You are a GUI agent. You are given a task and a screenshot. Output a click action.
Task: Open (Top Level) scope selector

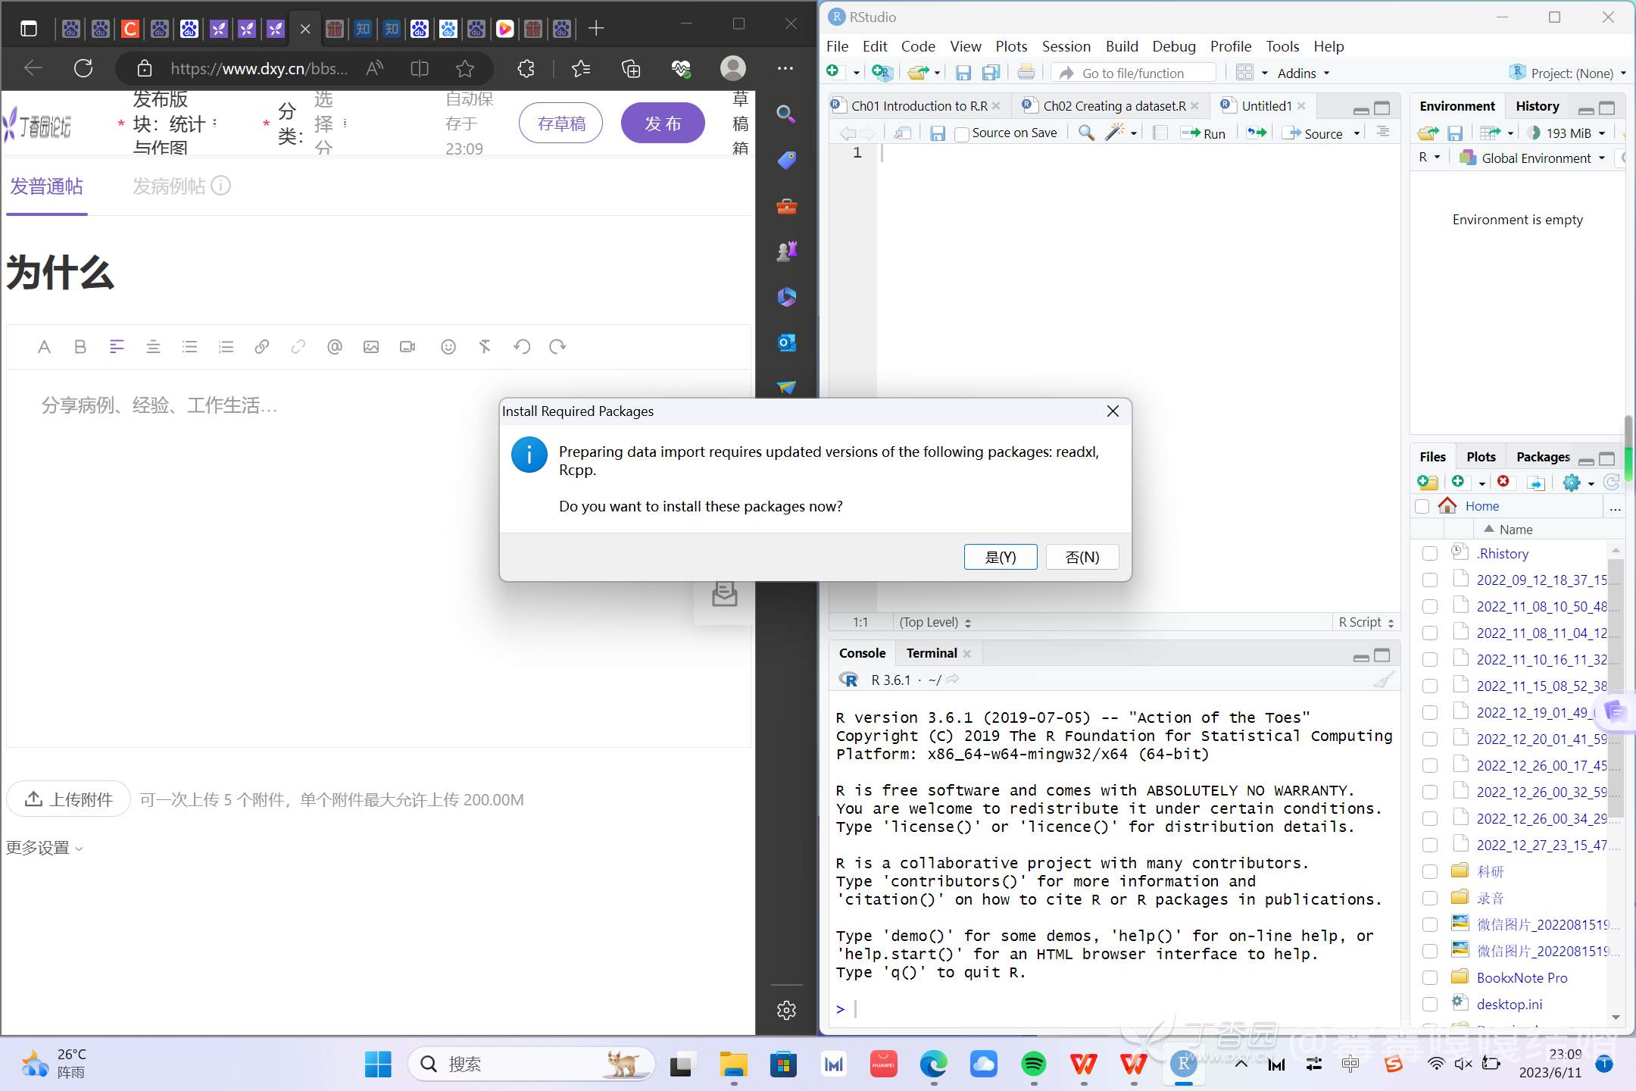(x=935, y=622)
